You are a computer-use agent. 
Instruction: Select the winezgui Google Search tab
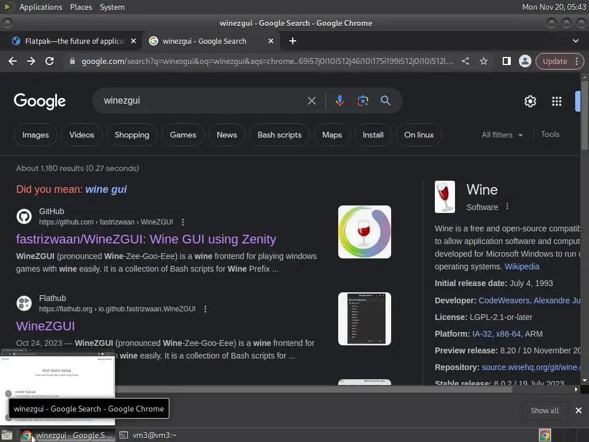point(211,41)
